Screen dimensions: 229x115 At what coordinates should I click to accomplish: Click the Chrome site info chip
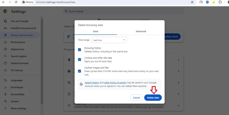click(28, 2)
